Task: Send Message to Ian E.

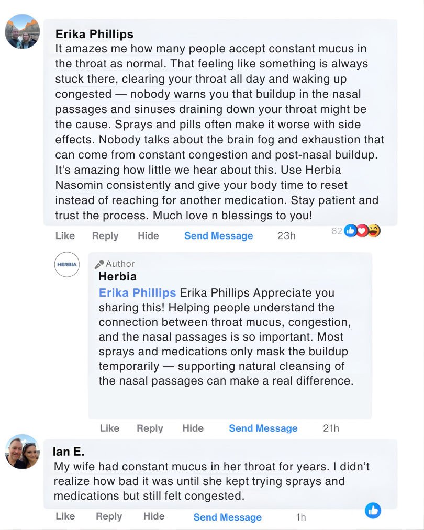Action: coord(227,517)
